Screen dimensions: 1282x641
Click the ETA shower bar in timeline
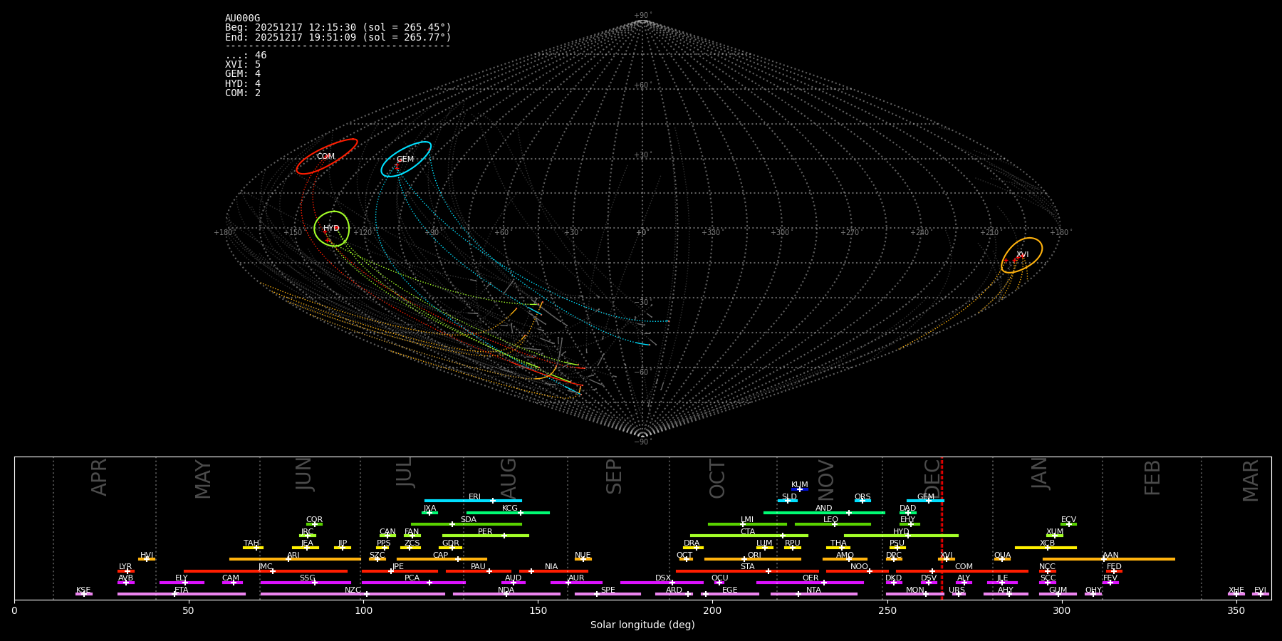pos(182,594)
